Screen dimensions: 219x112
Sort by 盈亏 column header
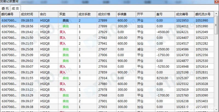[165, 14]
